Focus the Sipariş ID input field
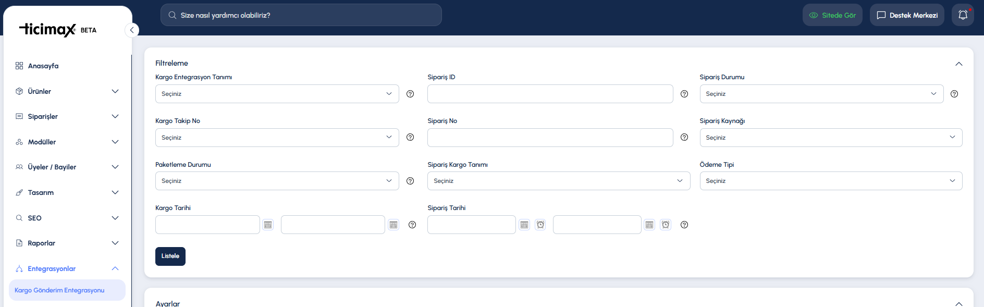 pos(550,94)
